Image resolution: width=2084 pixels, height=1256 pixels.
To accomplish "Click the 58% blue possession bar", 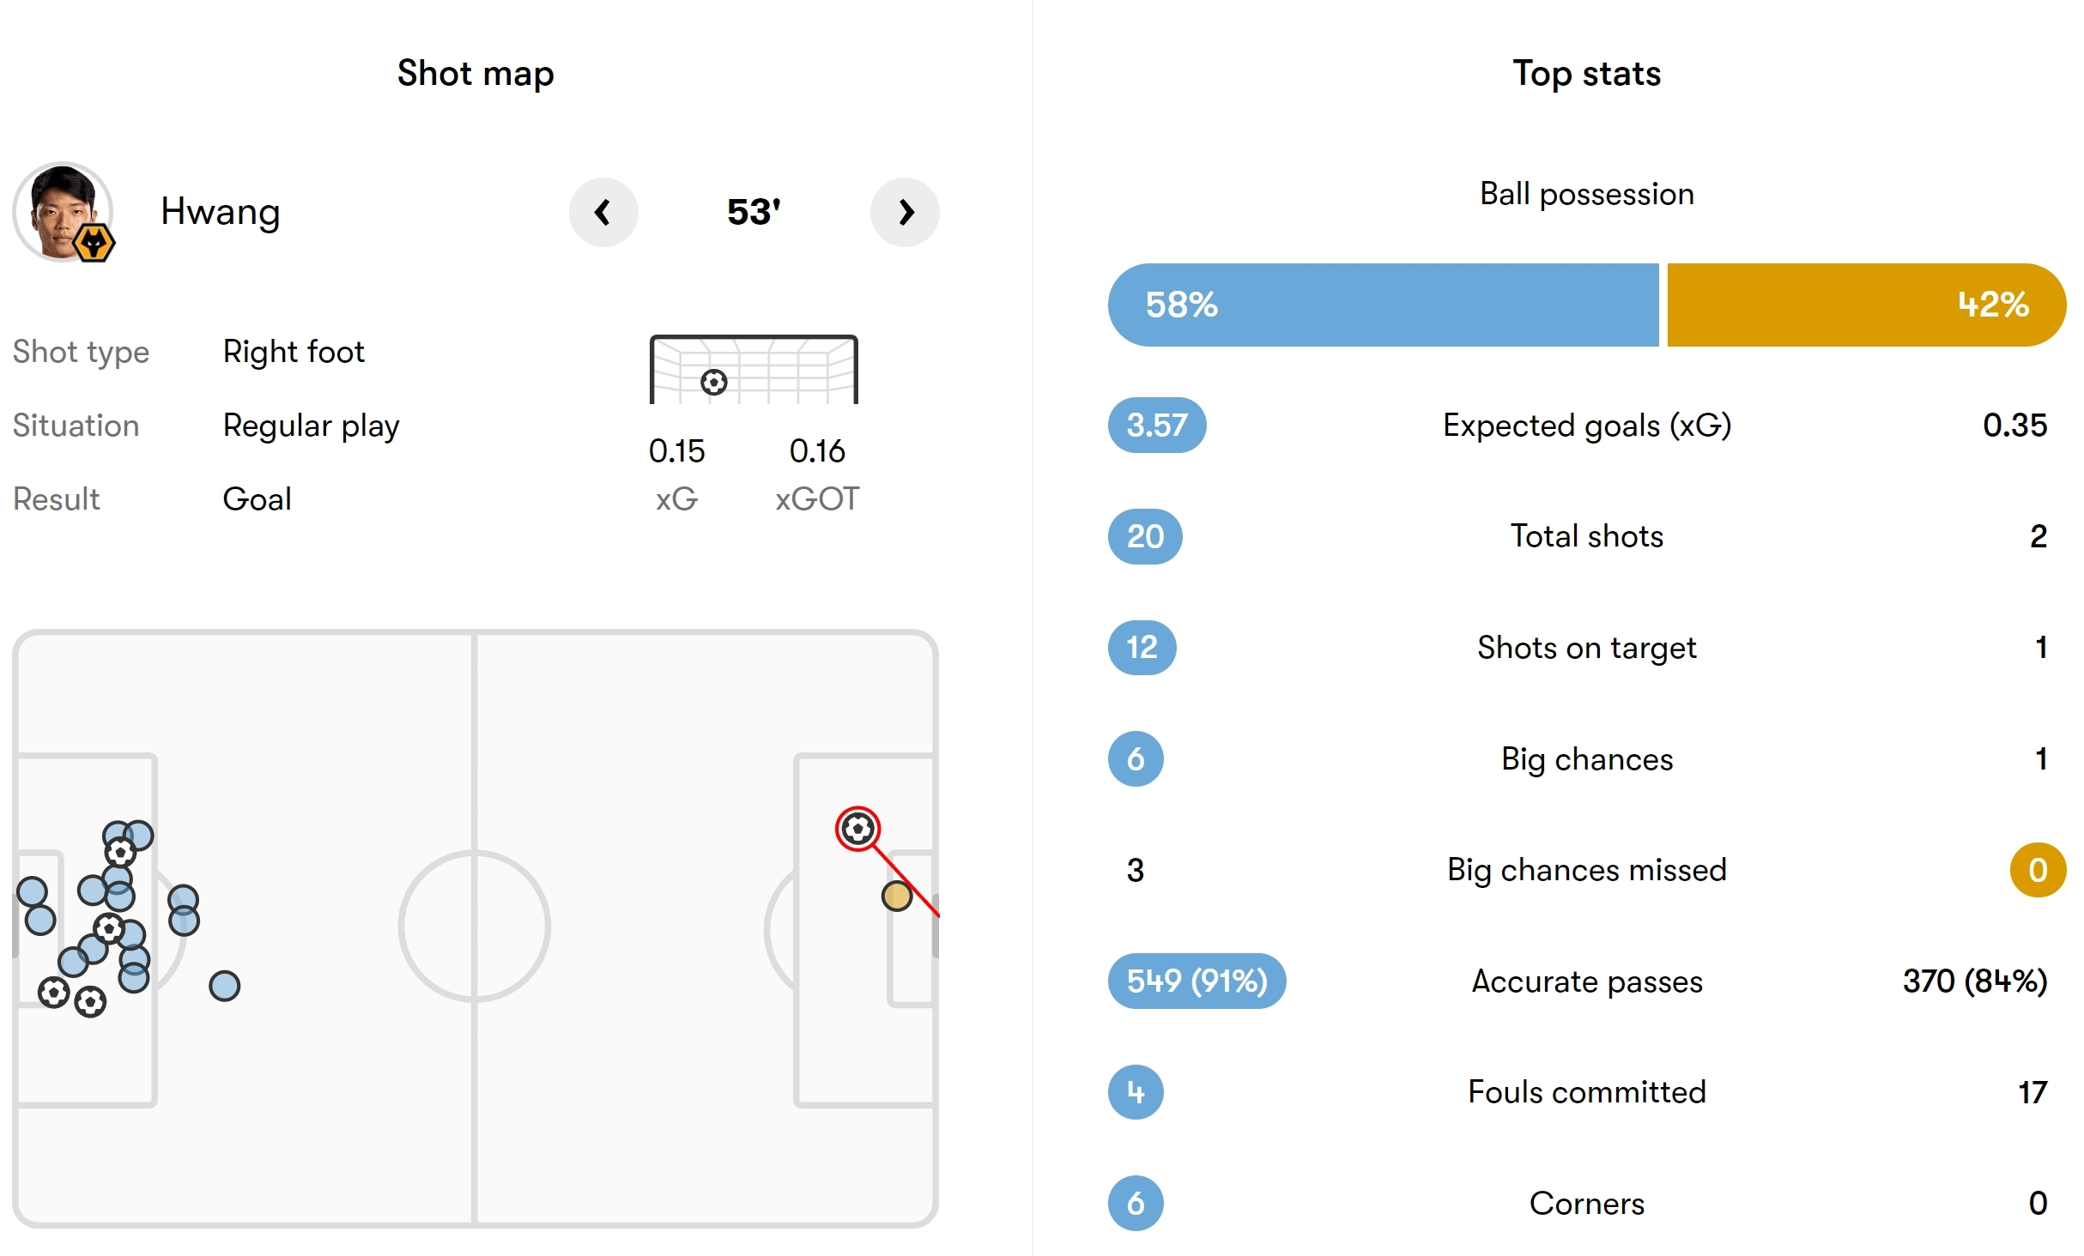I will [1383, 305].
